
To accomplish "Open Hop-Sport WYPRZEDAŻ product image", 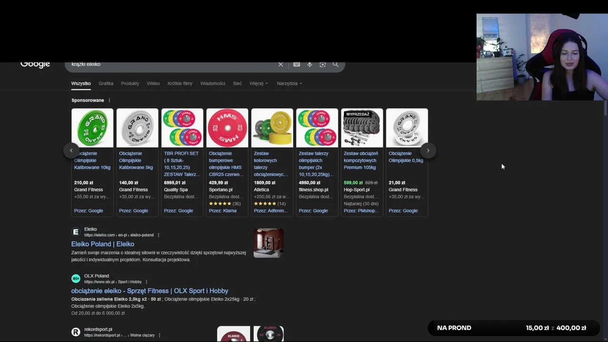I will click(x=362, y=128).
